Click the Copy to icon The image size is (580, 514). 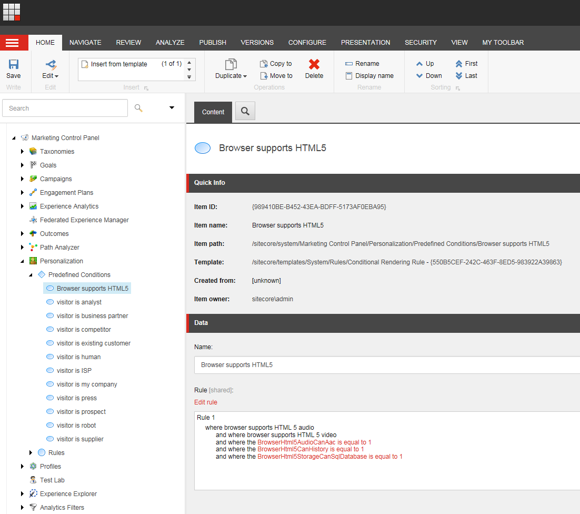click(264, 64)
